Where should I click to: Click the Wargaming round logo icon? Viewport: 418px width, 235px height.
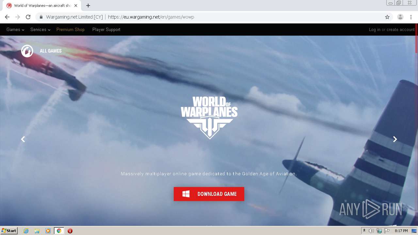[x=27, y=51]
